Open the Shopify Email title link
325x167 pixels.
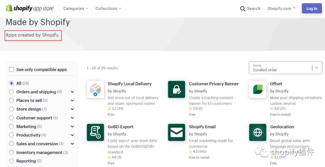tap(202, 127)
